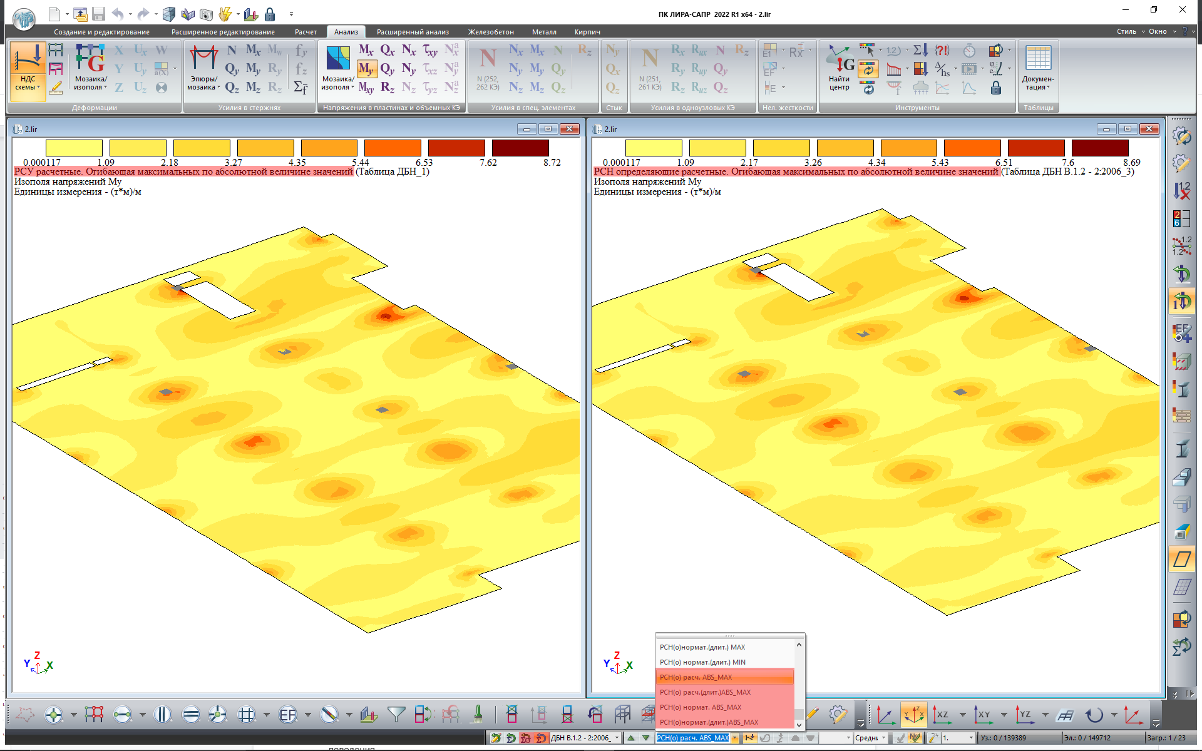Toggle the isometric XYZ view button

(x=913, y=714)
